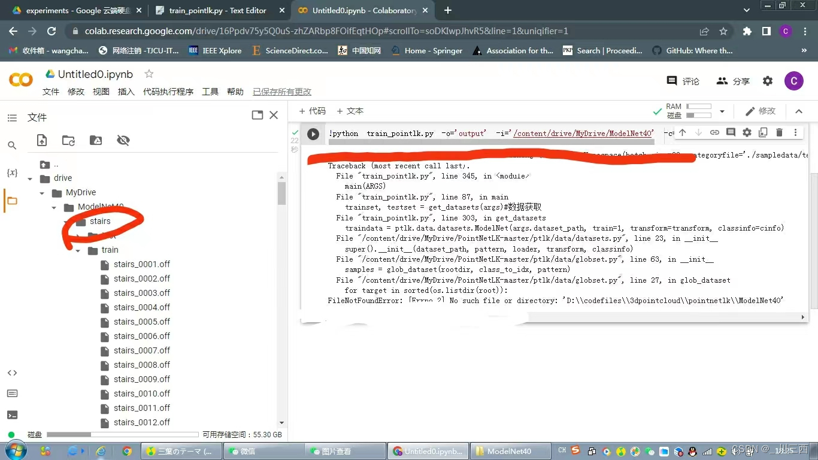Select the search icon in the left sidebar
The height and width of the screenshot is (460, 818).
[12, 145]
